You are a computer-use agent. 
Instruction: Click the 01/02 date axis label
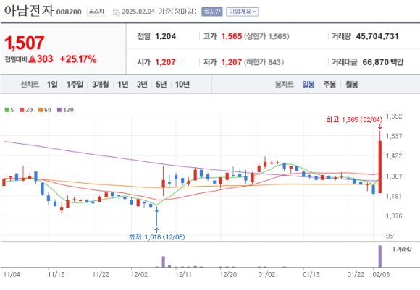[266, 274]
